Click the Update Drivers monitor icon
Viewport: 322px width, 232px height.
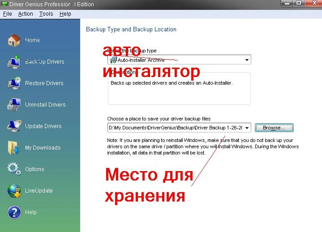14,126
